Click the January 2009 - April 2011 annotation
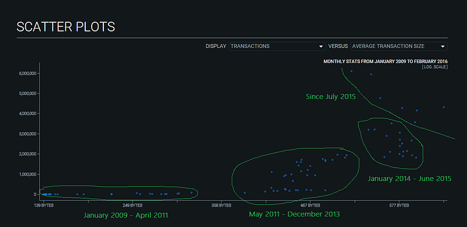The width and height of the screenshot is (467, 227). pos(126,215)
